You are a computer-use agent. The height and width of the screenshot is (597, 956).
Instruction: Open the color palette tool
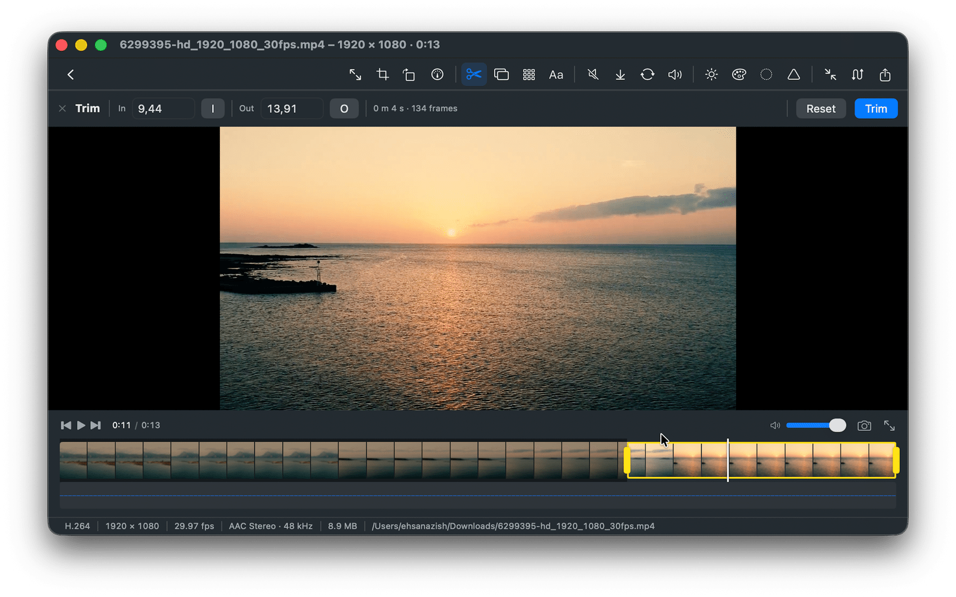(x=739, y=75)
